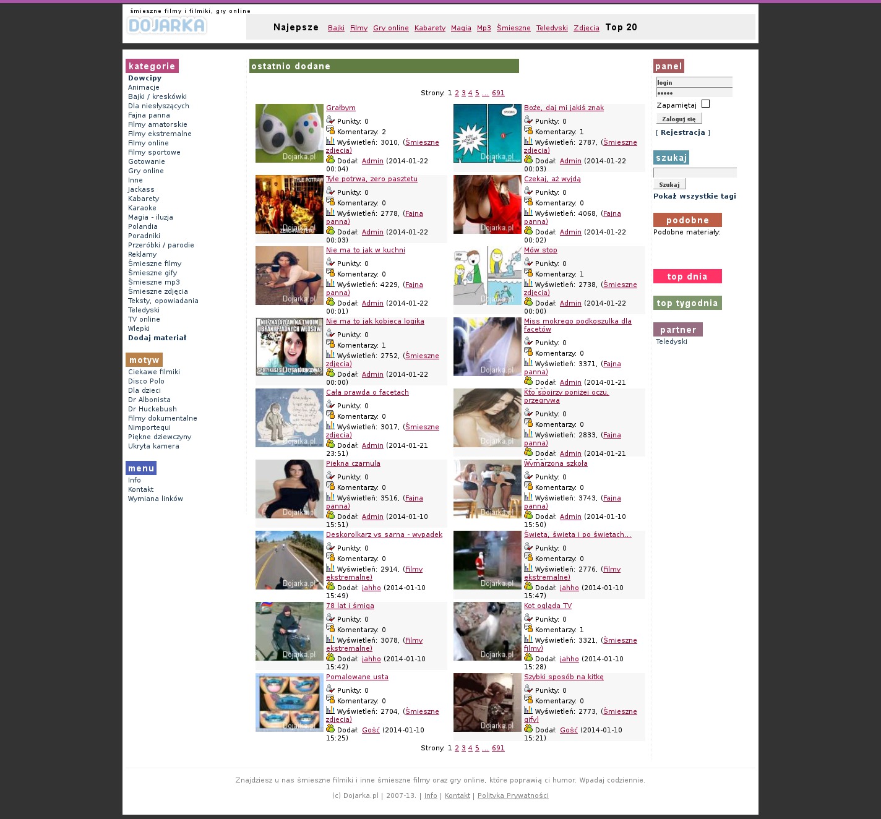
Task: Open user jahho on 'Kot ogląda TV'
Action: [569, 659]
